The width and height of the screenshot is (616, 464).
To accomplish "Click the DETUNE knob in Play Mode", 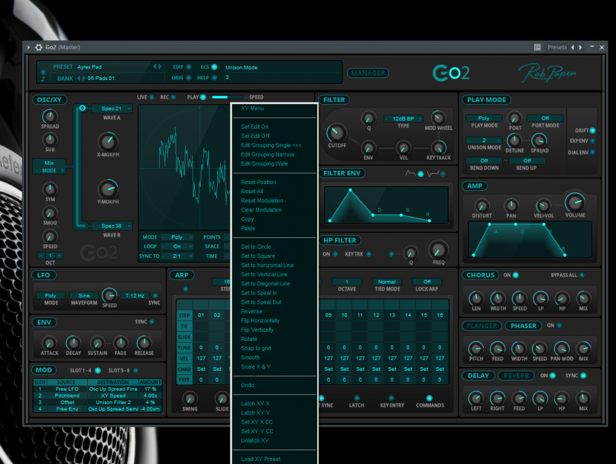I will click(514, 140).
